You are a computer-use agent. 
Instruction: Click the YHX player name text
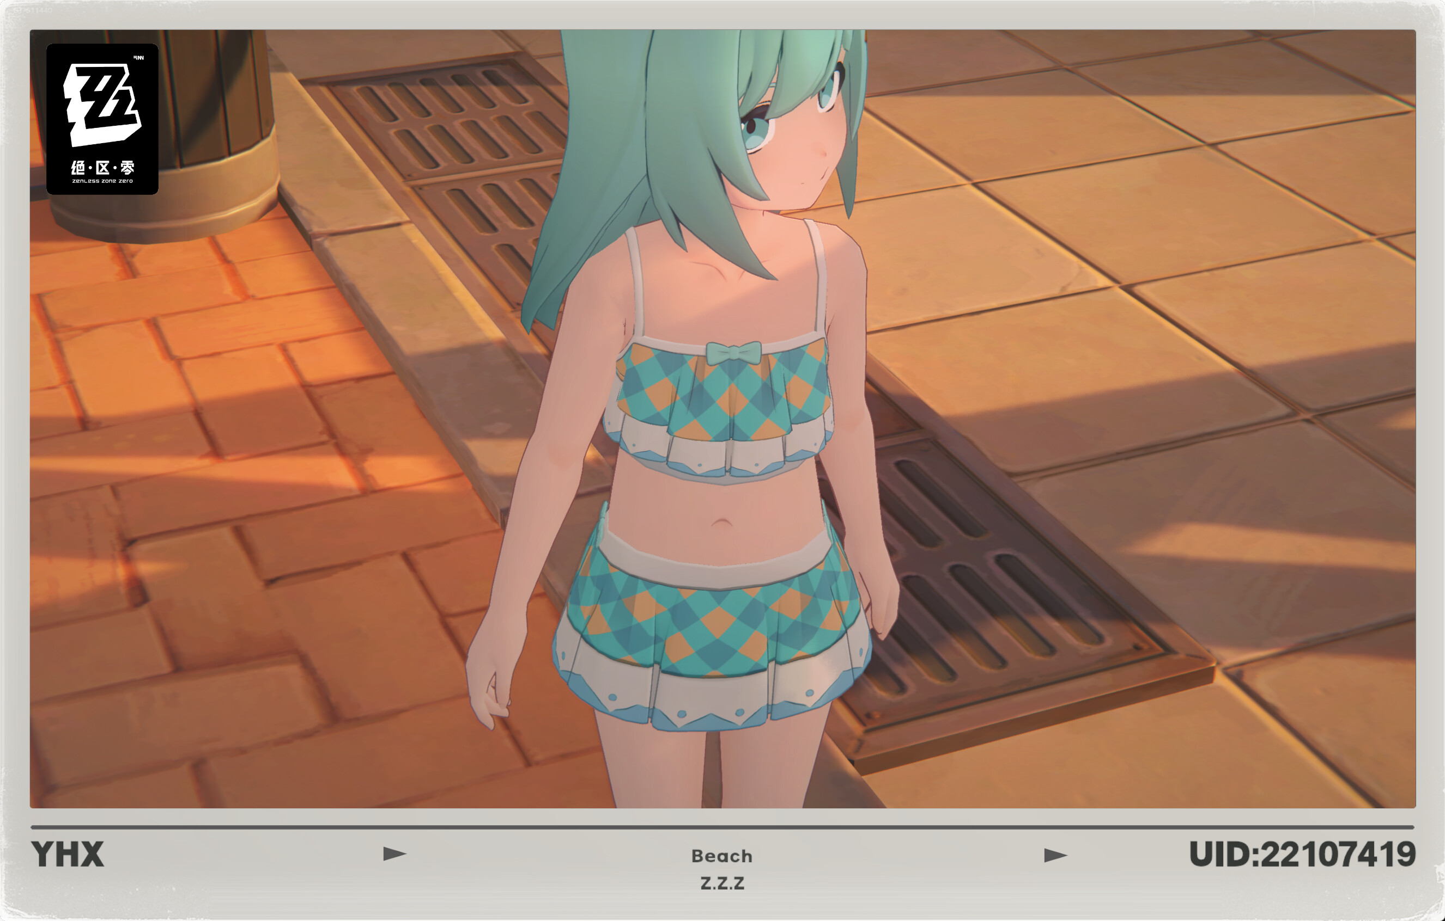point(68,855)
